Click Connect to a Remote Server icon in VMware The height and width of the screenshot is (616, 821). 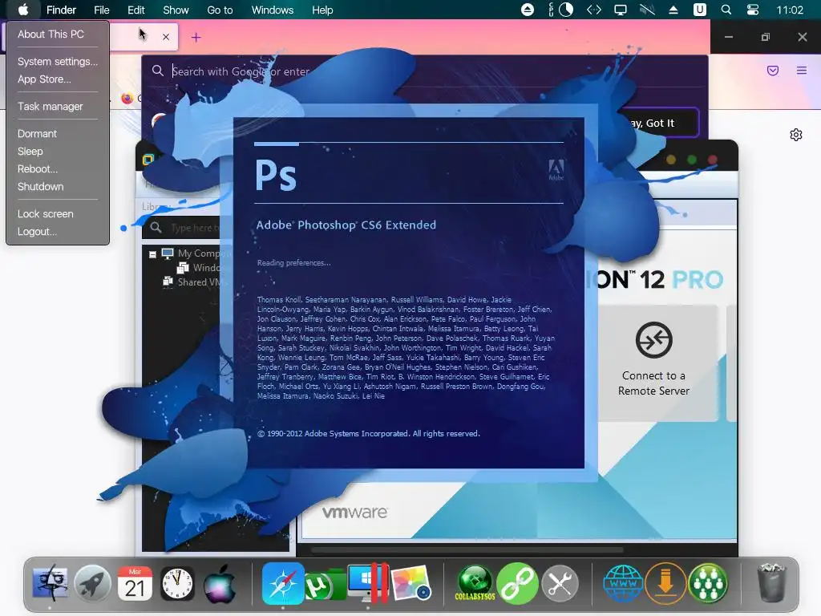654,340
